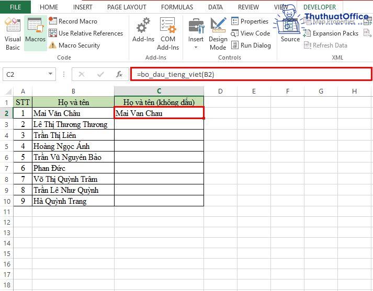The width and height of the screenshot is (373, 291).
Task: Select cell Trần Thị Liên
Action: click(x=73, y=135)
